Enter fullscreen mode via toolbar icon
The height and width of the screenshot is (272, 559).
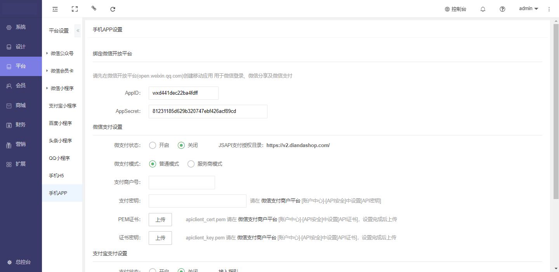click(x=75, y=9)
